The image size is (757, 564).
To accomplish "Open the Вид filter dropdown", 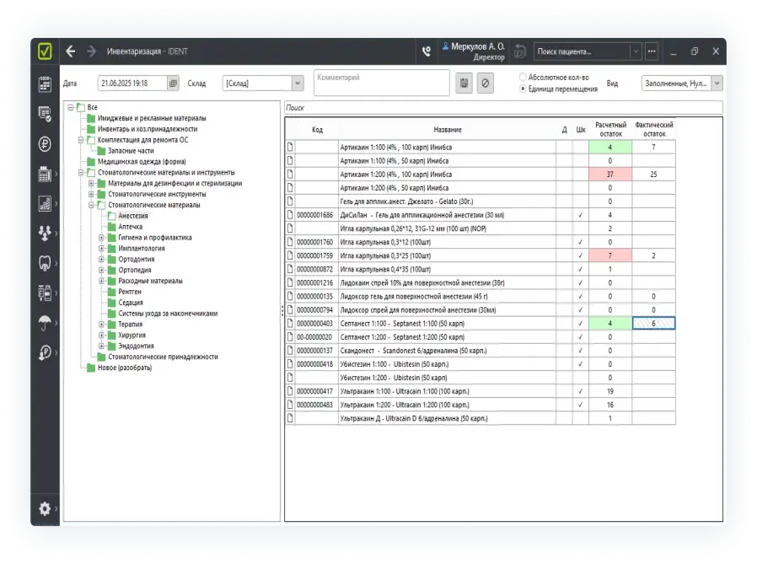I will pyautogui.click(x=716, y=83).
